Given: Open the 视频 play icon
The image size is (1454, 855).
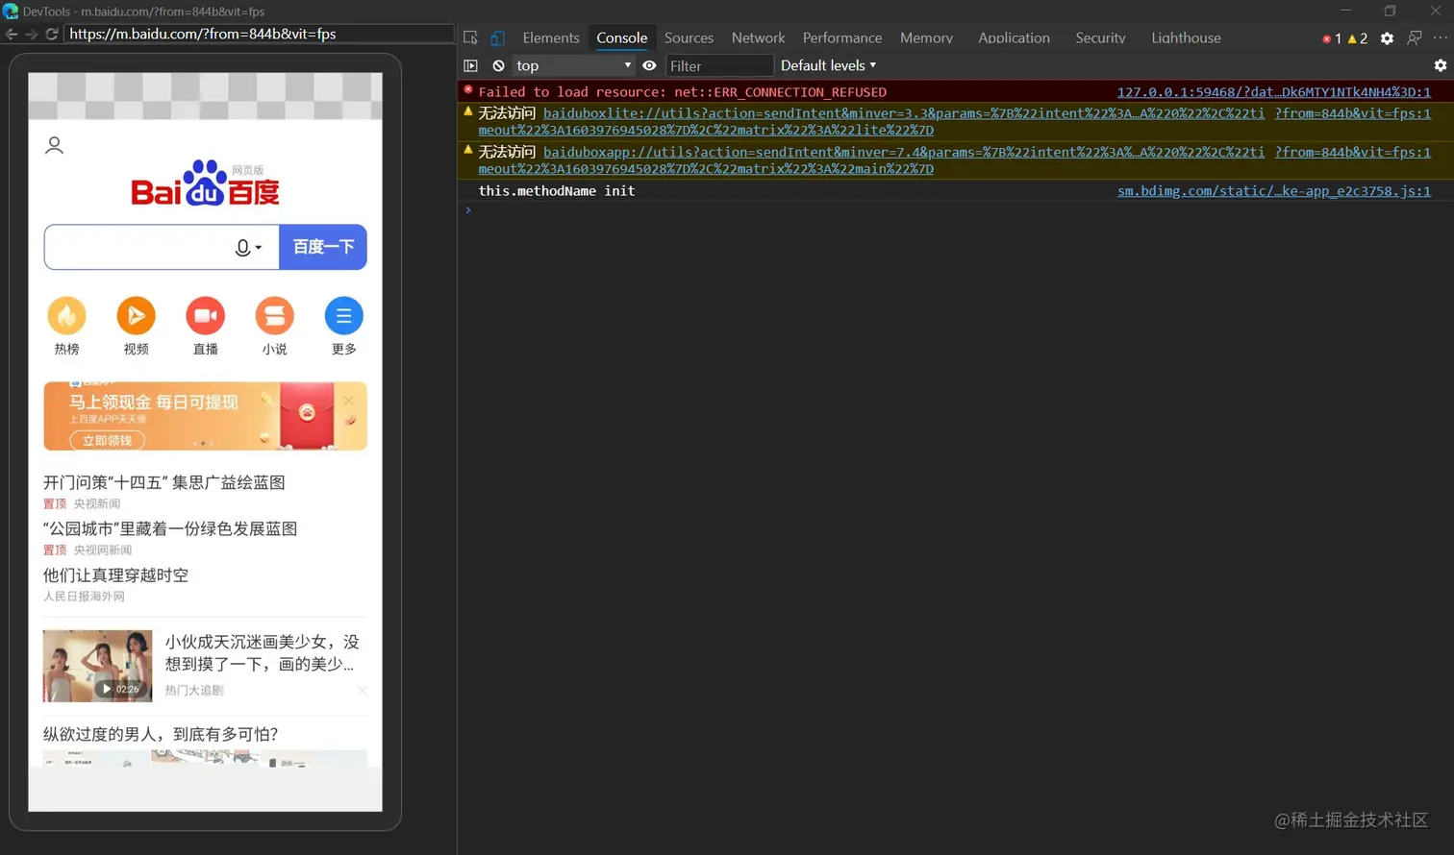Looking at the screenshot, I should tap(136, 316).
